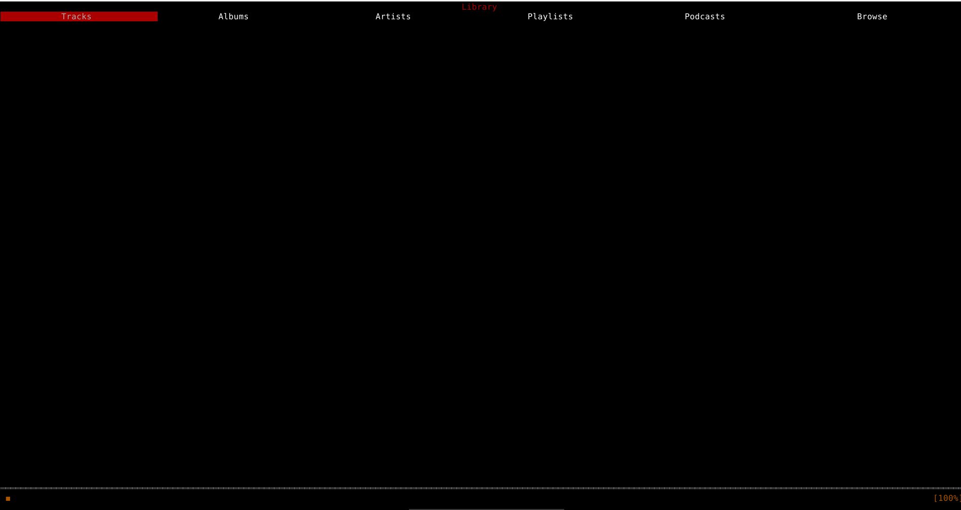Switch to the Albums tab
Image resolution: width=961 pixels, height=510 pixels.
click(233, 16)
